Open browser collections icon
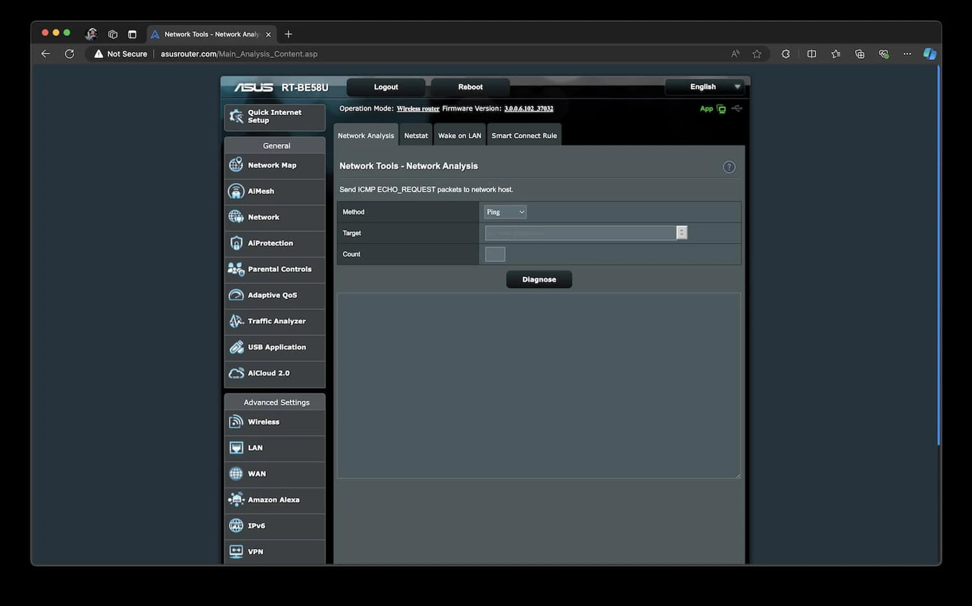This screenshot has height=606, width=972. [859, 54]
